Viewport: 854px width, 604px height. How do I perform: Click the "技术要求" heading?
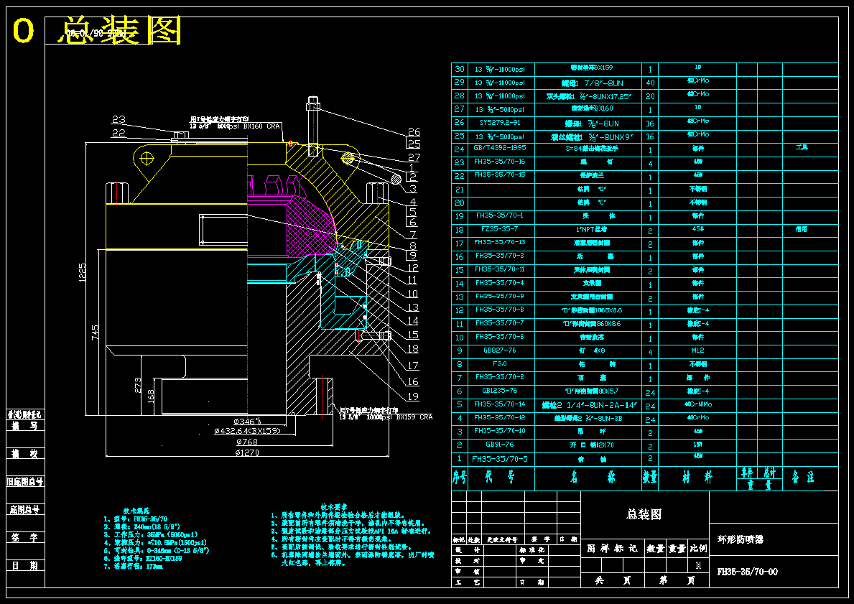click(x=334, y=506)
